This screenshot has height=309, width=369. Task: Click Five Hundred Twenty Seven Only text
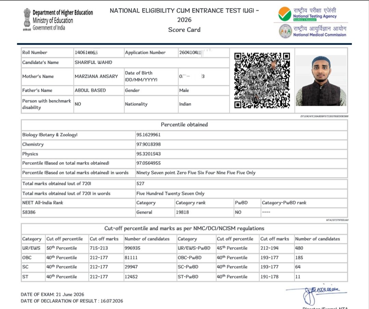tap(170, 194)
